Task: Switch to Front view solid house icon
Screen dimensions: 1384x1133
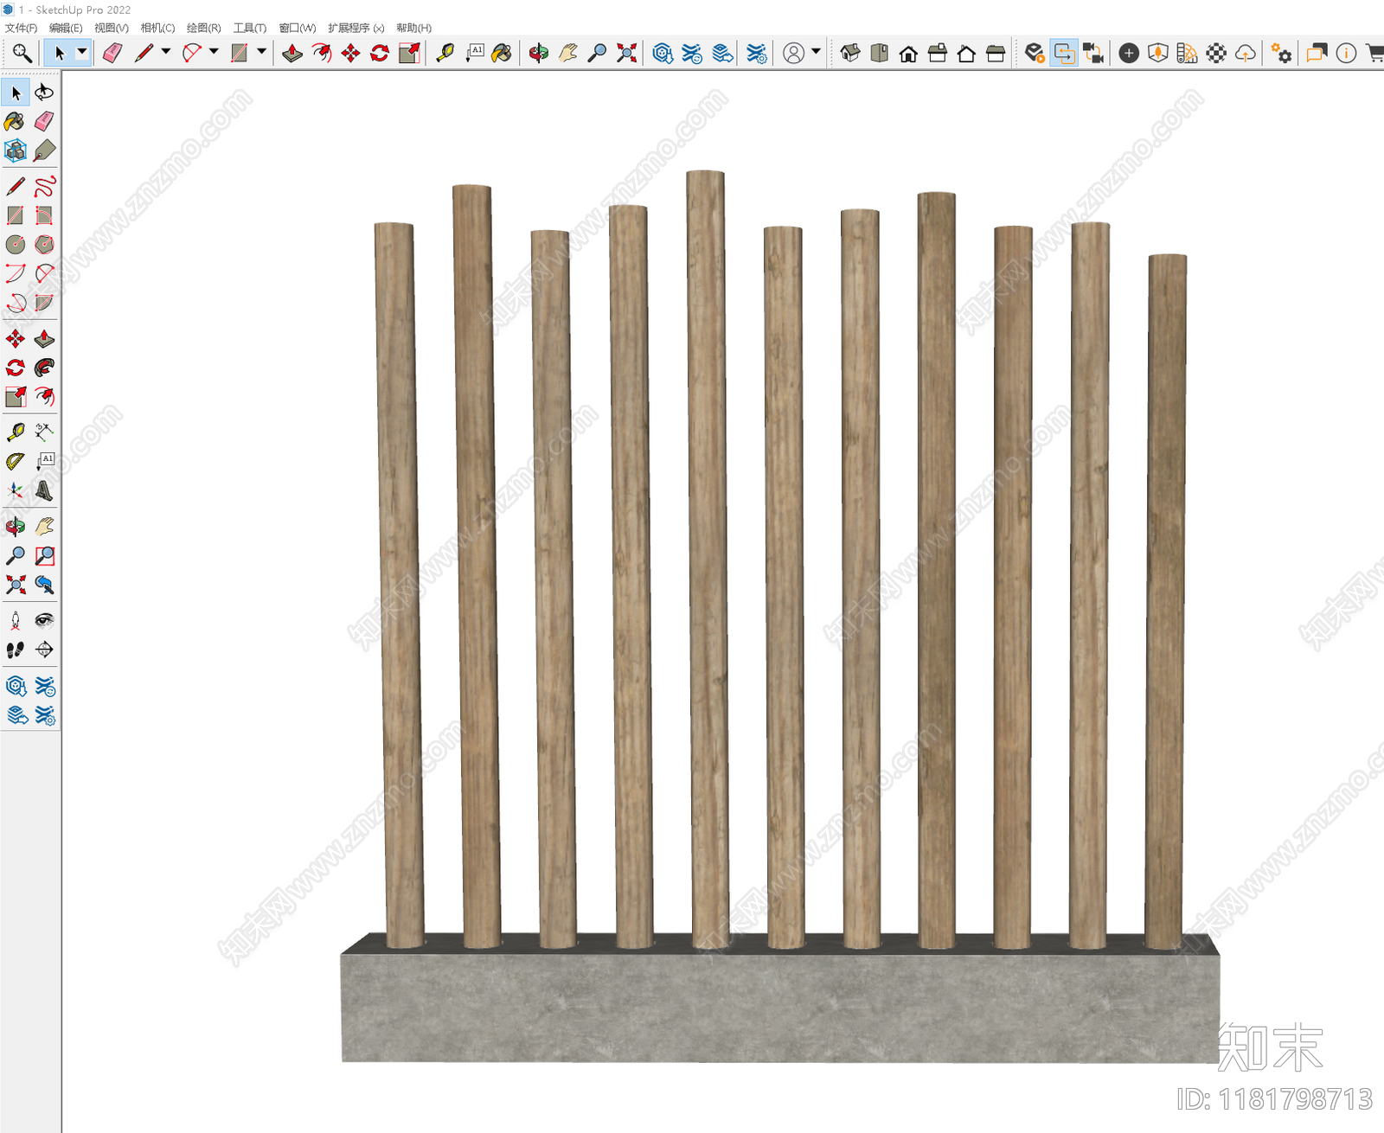Action: pyautogui.click(x=908, y=54)
